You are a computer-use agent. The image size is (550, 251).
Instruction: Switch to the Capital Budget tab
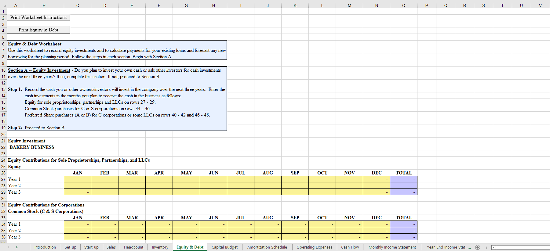coord(224,247)
